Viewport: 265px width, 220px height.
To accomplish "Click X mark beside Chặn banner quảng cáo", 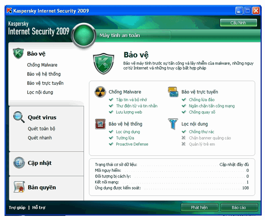I will click(184, 138).
